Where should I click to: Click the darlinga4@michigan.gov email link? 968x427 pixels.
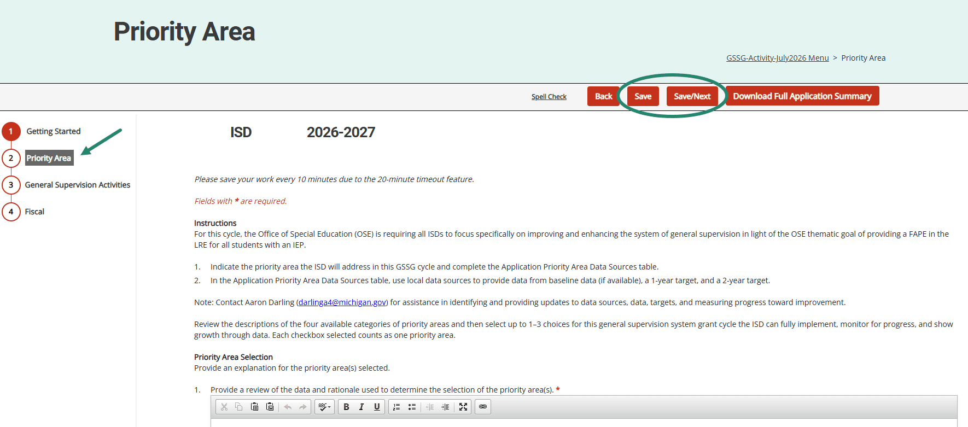click(x=342, y=302)
